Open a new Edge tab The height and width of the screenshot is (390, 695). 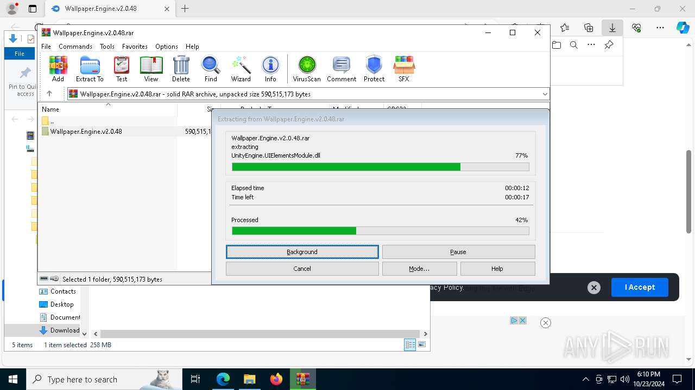point(185,9)
